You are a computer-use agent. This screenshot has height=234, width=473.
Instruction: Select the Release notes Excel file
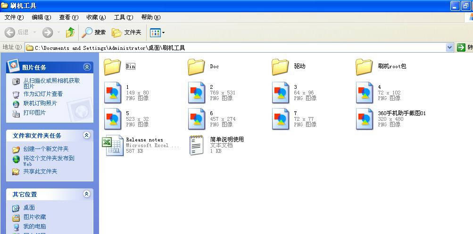[x=114, y=145]
